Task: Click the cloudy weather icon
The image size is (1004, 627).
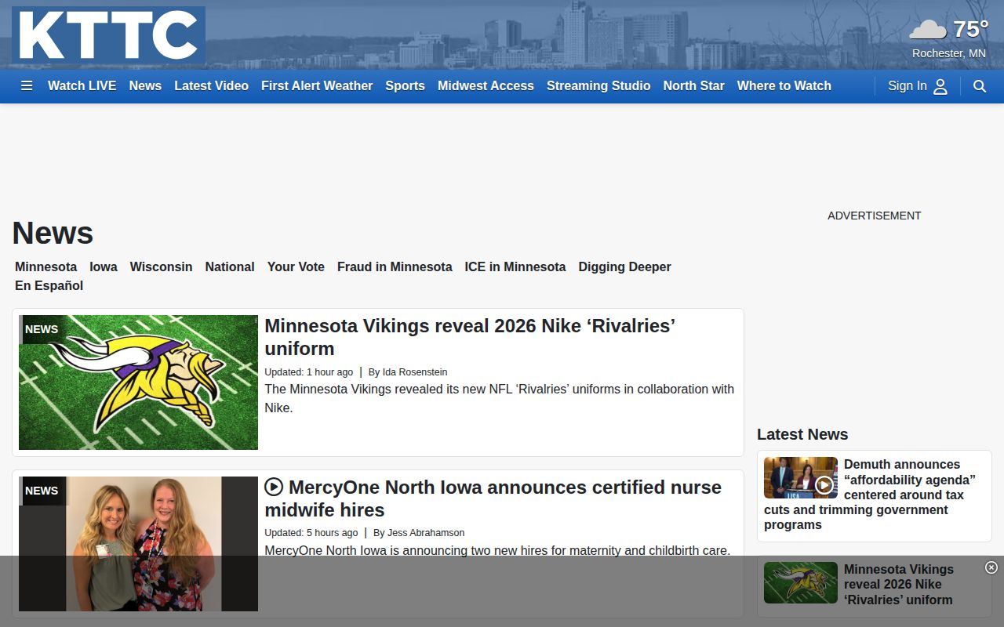Action: (928, 31)
